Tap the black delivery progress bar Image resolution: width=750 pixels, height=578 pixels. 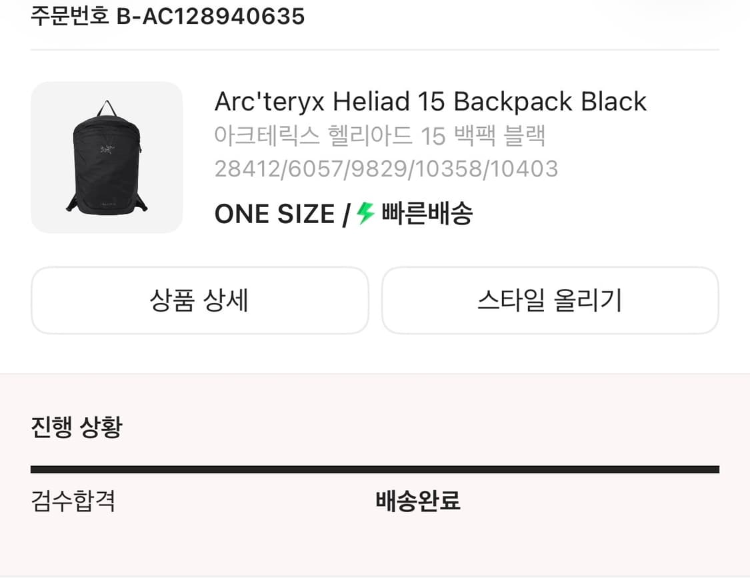[375, 469]
